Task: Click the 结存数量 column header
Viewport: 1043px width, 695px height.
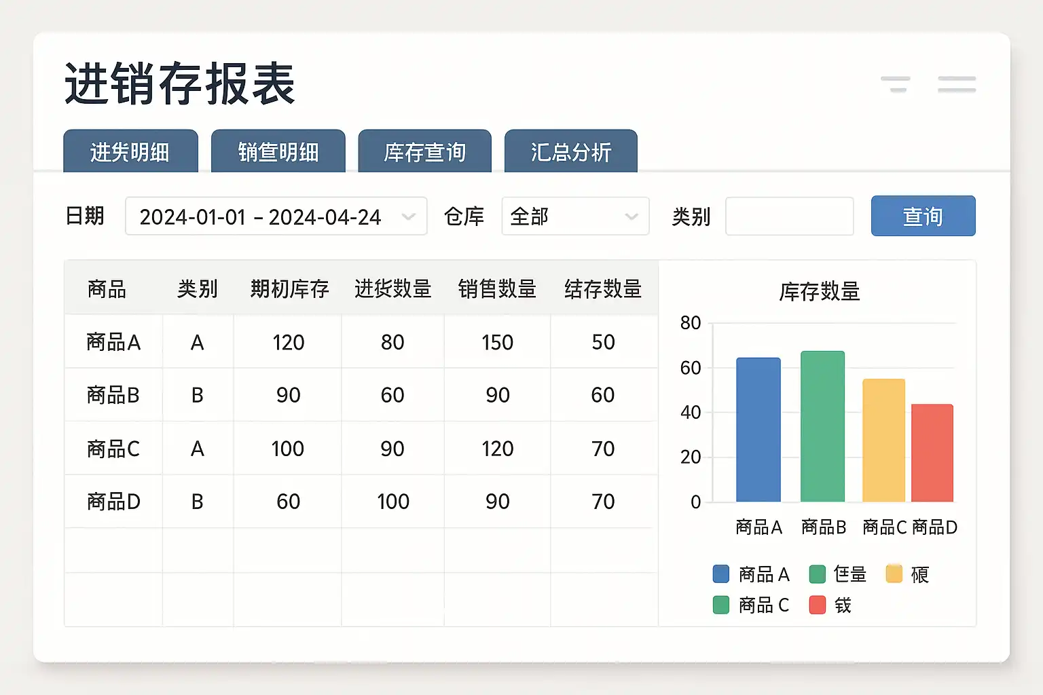Action: [603, 289]
